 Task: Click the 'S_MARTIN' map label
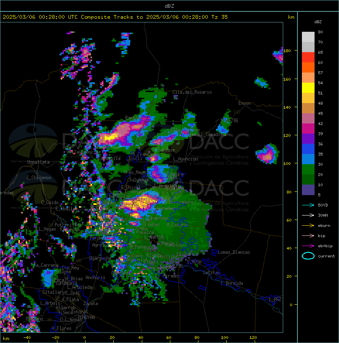pos(154,237)
